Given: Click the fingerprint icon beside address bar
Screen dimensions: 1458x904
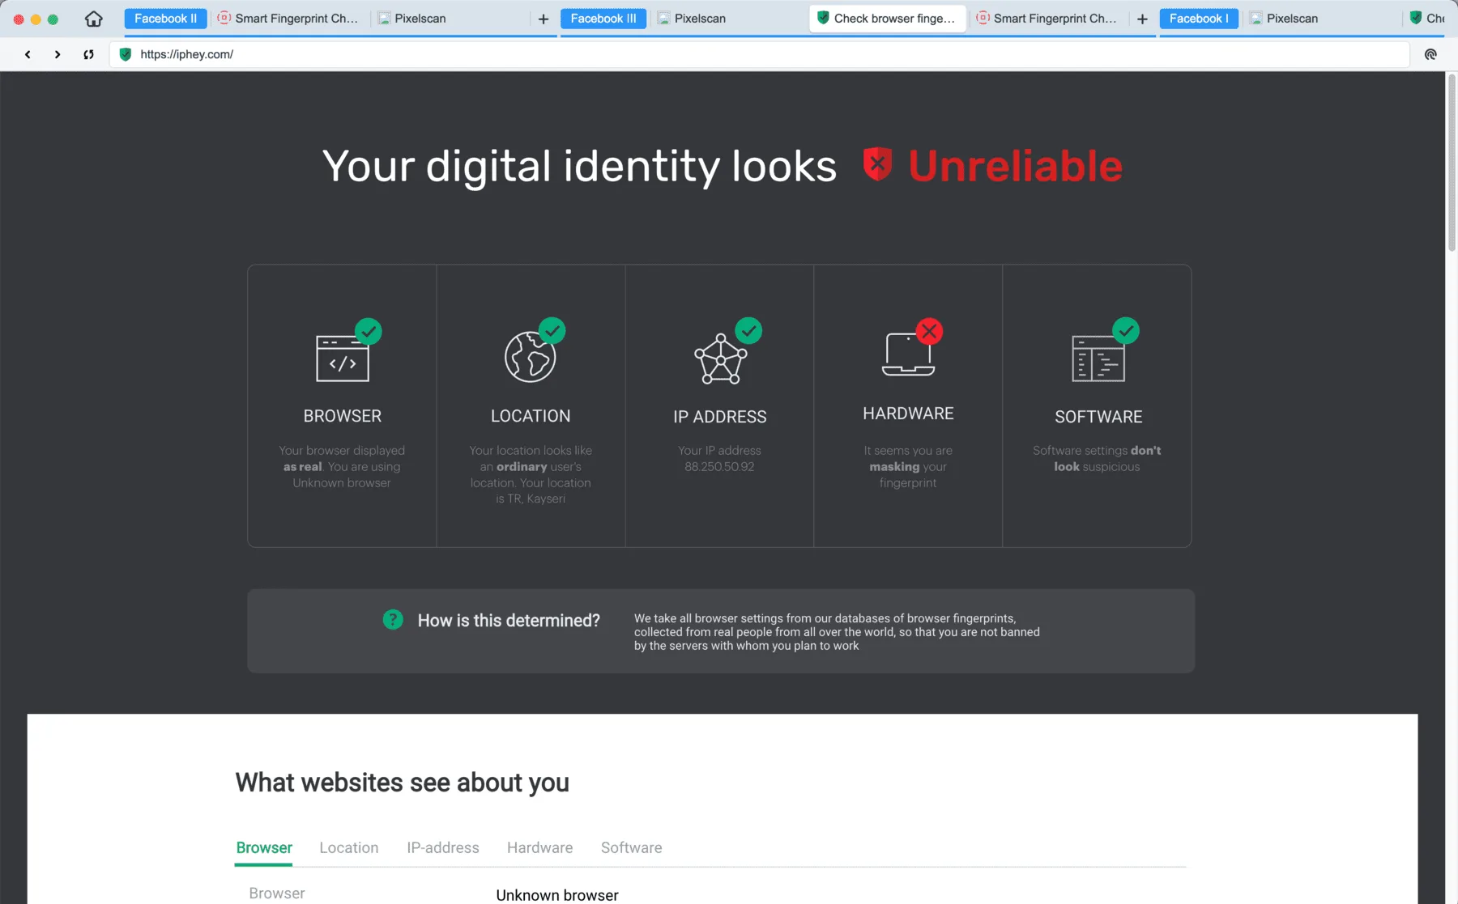Looking at the screenshot, I should point(1430,54).
